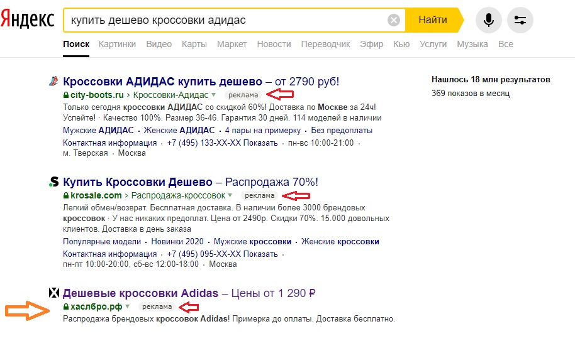
Task: Click the lock icon beside хаслбро.рф
Action: (x=66, y=306)
